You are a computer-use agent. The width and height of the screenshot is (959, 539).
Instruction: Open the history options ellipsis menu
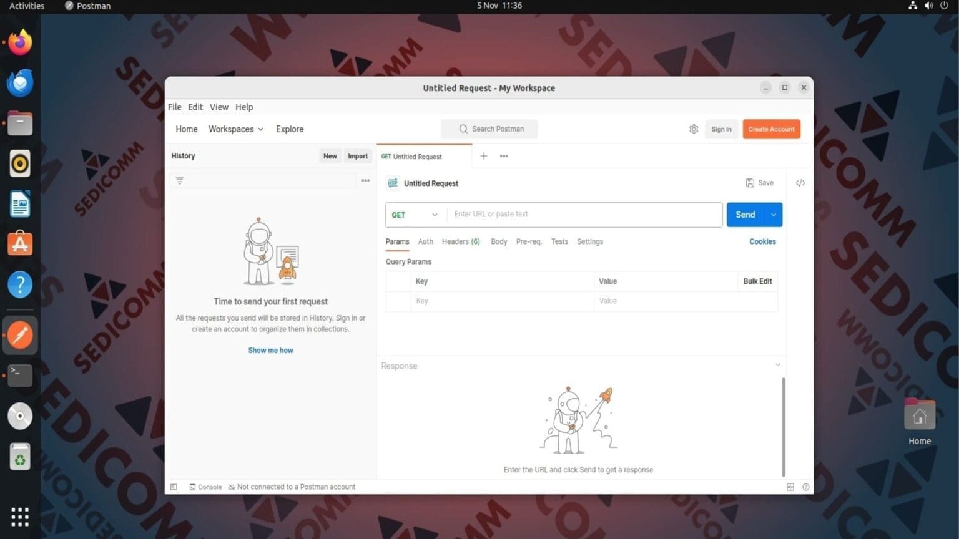pyautogui.click(x=366, y=180)
